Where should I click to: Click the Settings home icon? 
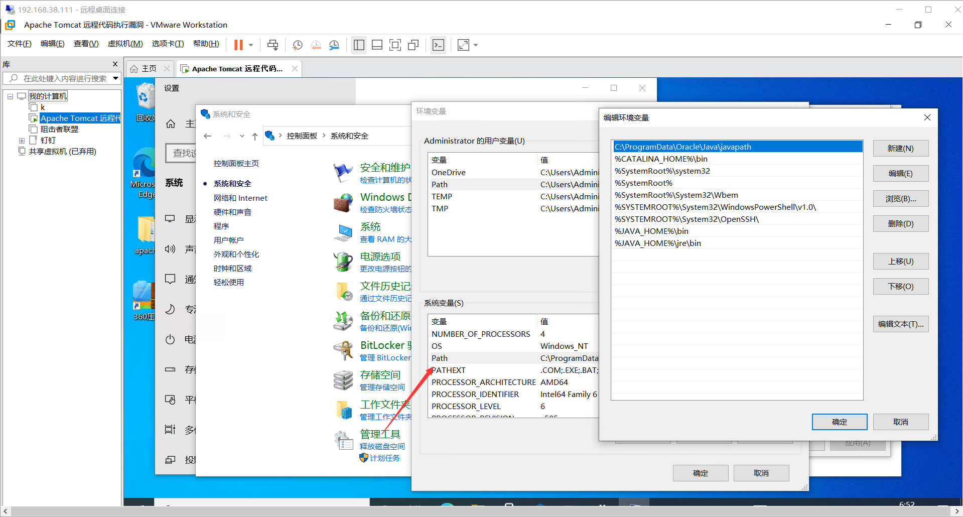coord(171,123)
